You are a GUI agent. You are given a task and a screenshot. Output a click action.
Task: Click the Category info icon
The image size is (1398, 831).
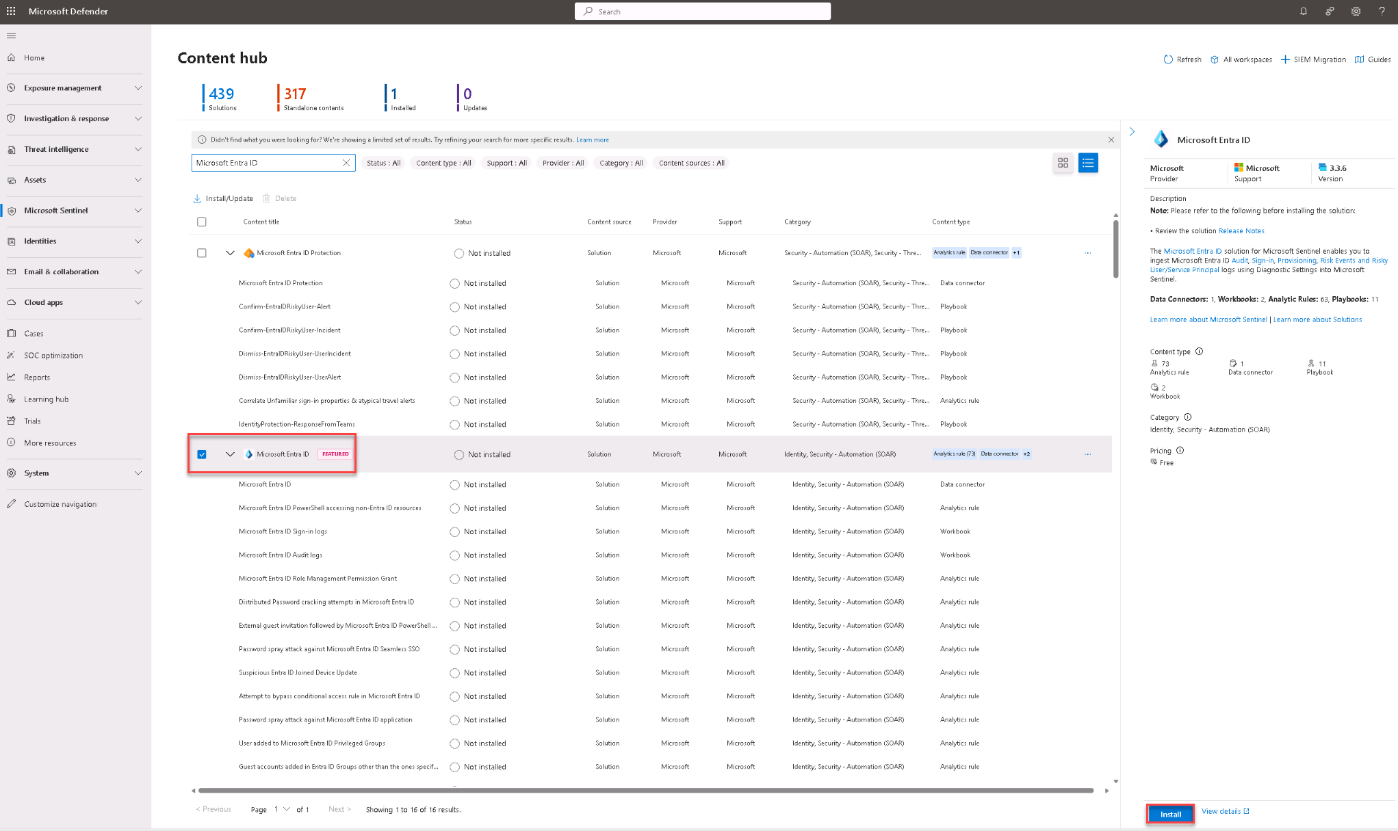pyautogui.click(x=1188, y=417)
